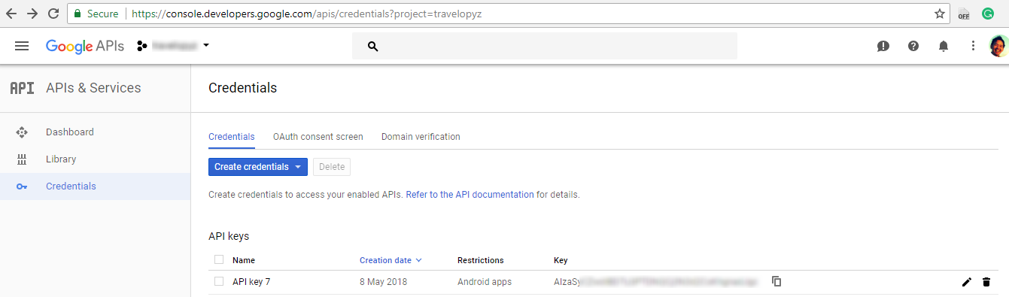Open the API key 7 name link
Viewport: 1009px width, 297px height.
tap(251, 282)
